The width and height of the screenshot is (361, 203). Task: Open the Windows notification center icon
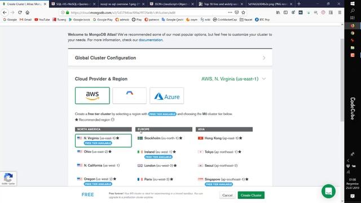tap(353, 196)
